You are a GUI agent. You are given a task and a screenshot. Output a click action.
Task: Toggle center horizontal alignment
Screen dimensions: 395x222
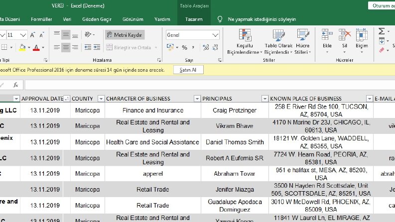(x=66, y=47)
